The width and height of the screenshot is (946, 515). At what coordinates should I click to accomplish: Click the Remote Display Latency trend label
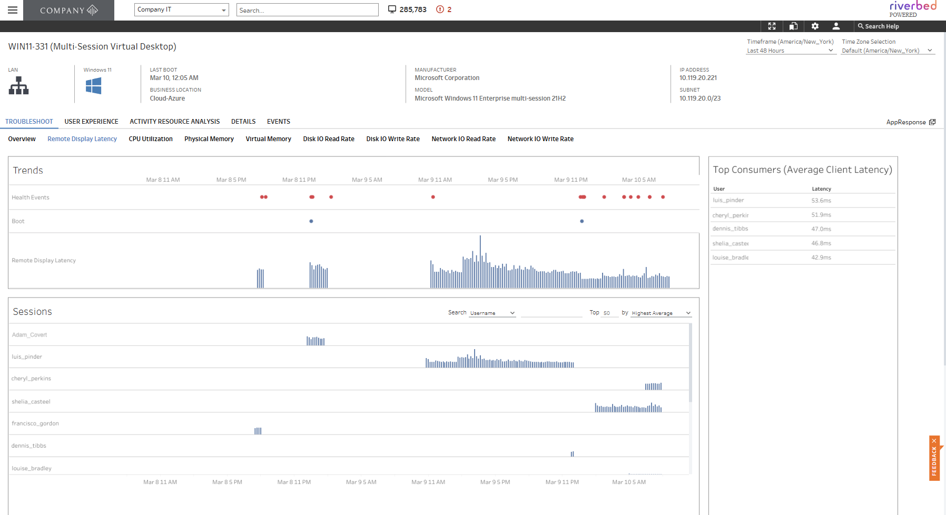(x=44, y=261)
